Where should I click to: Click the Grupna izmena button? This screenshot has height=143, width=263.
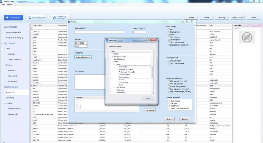click(237, 18)
